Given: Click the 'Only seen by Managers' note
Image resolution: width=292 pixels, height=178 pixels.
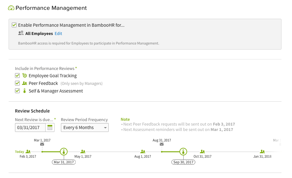Looking at the screenshot, I should pyautogui.click(x=81, y=84).
